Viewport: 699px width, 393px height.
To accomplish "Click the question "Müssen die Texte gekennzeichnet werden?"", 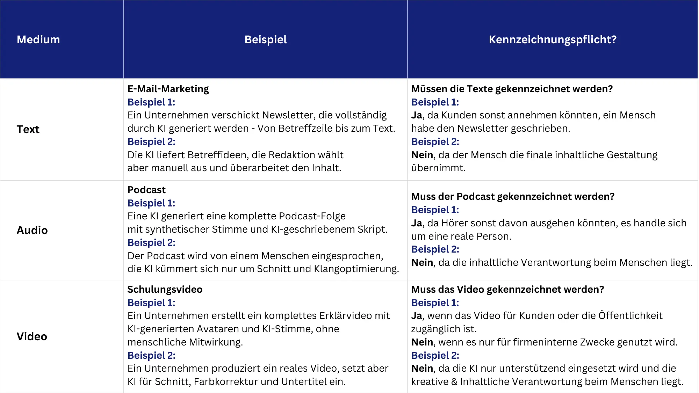I will click(x=512, y=89).
